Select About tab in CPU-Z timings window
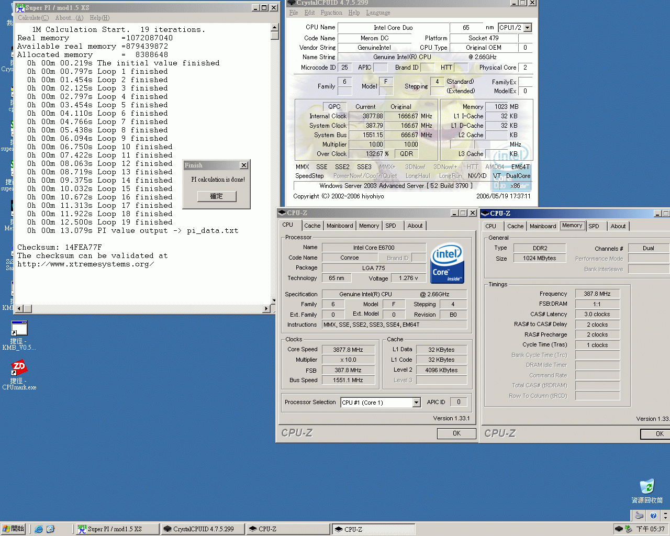This screenshot has height=536, width=670. point(618,226)
